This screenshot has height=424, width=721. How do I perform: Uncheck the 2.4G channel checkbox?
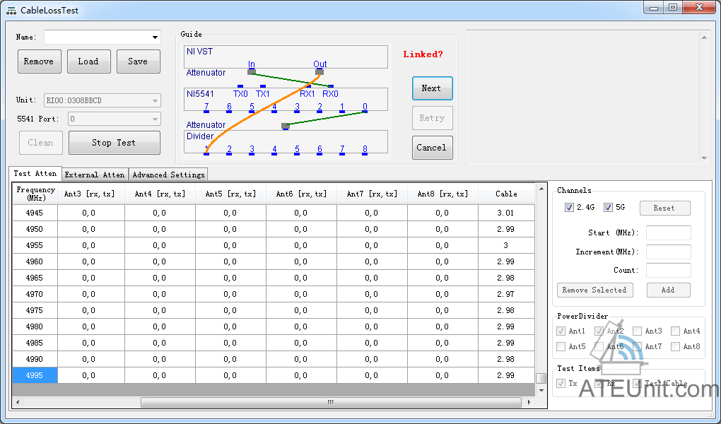569,208
